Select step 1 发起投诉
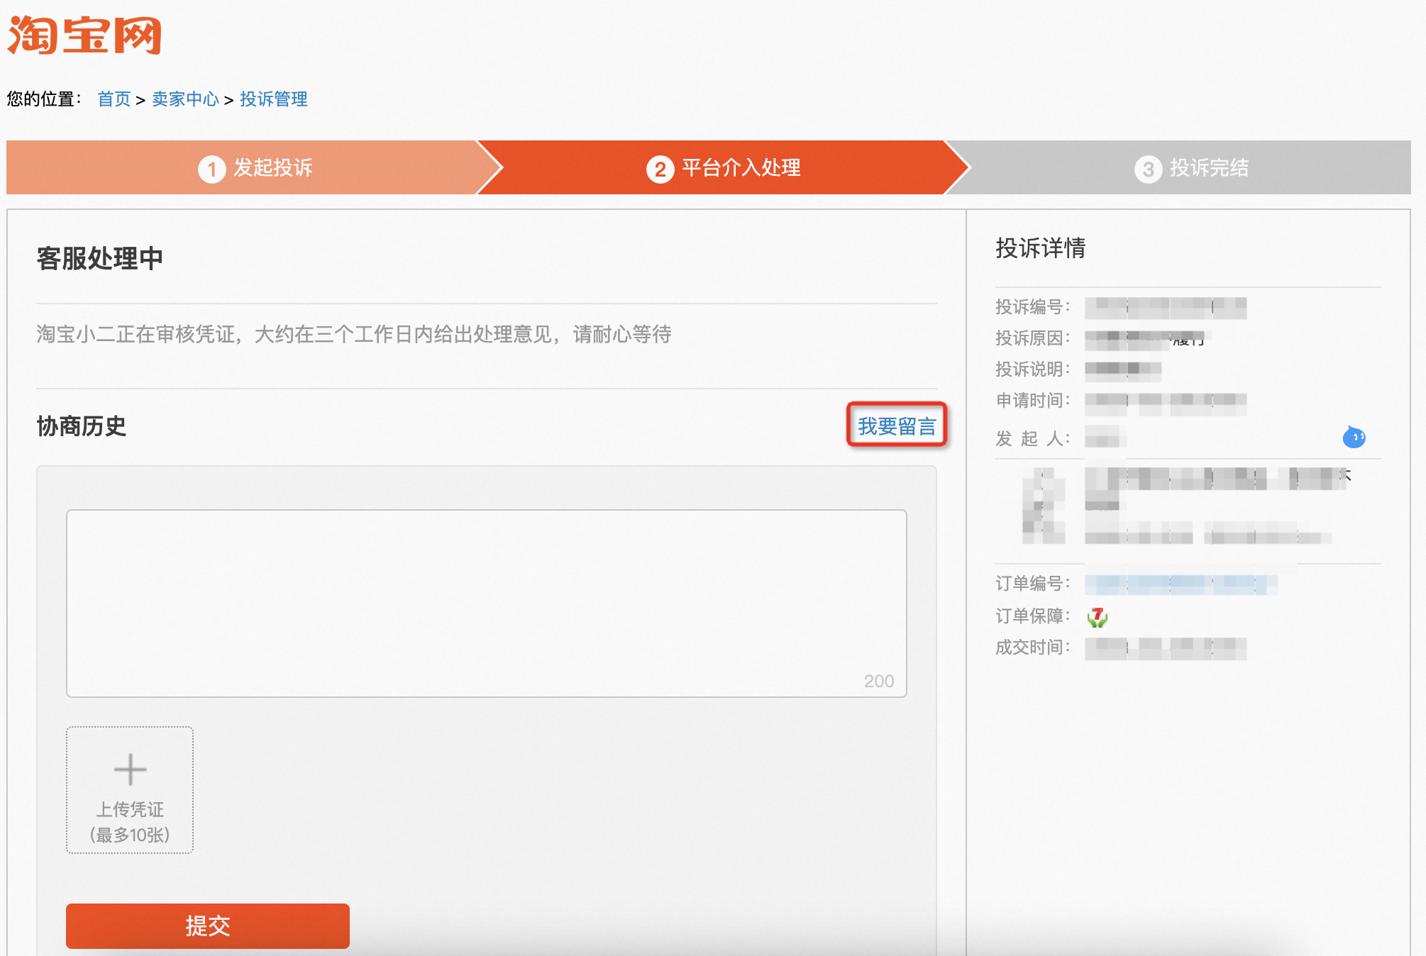The height and width of the screenshot is (956, 1426). [255, 168]
